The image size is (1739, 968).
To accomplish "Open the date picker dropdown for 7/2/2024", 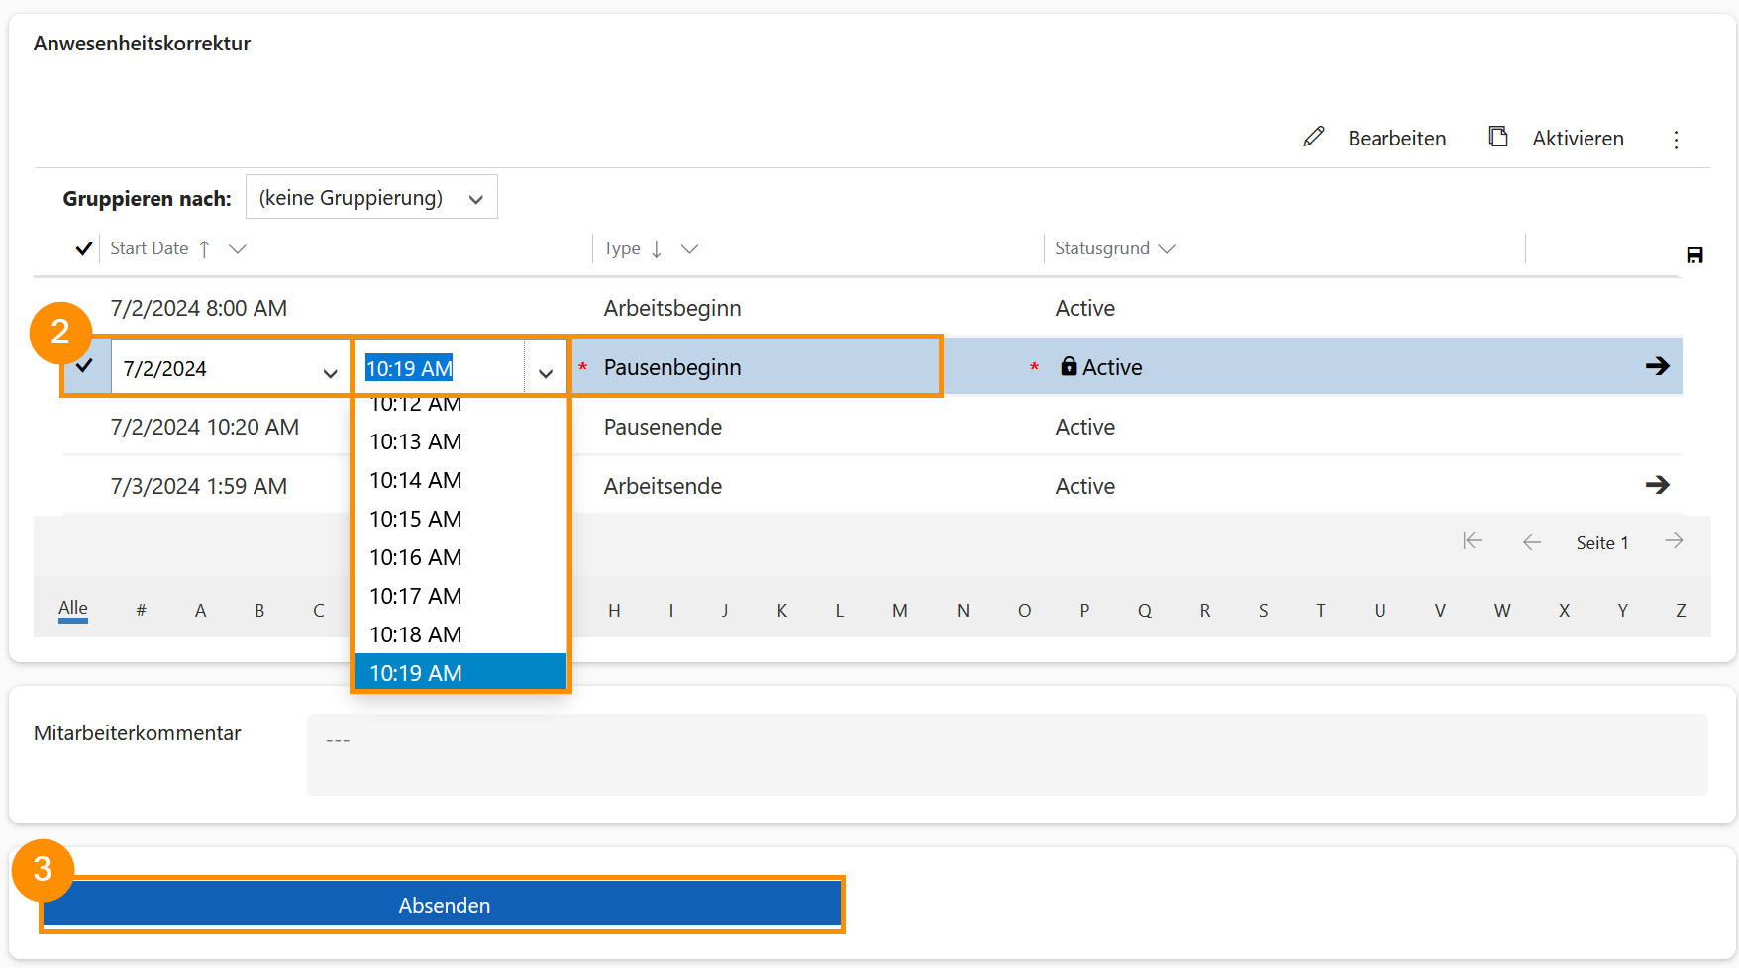I will pyautogui.click(x=330, y=372).
